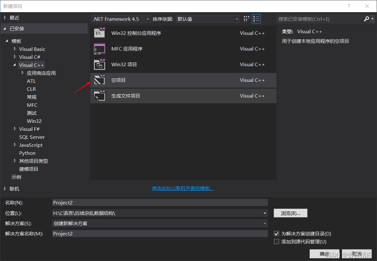Open the 位置 path dropdown arrow
The image size is (377, 261).
tap(265, 213)
